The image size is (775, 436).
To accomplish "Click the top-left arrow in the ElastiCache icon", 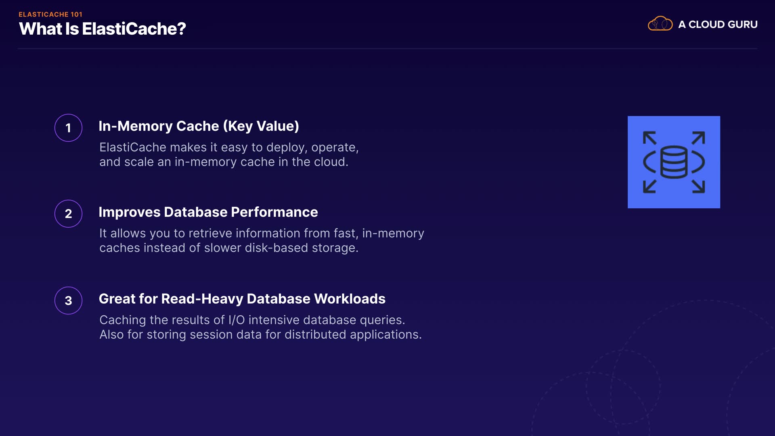I will [x=649, y=138].
